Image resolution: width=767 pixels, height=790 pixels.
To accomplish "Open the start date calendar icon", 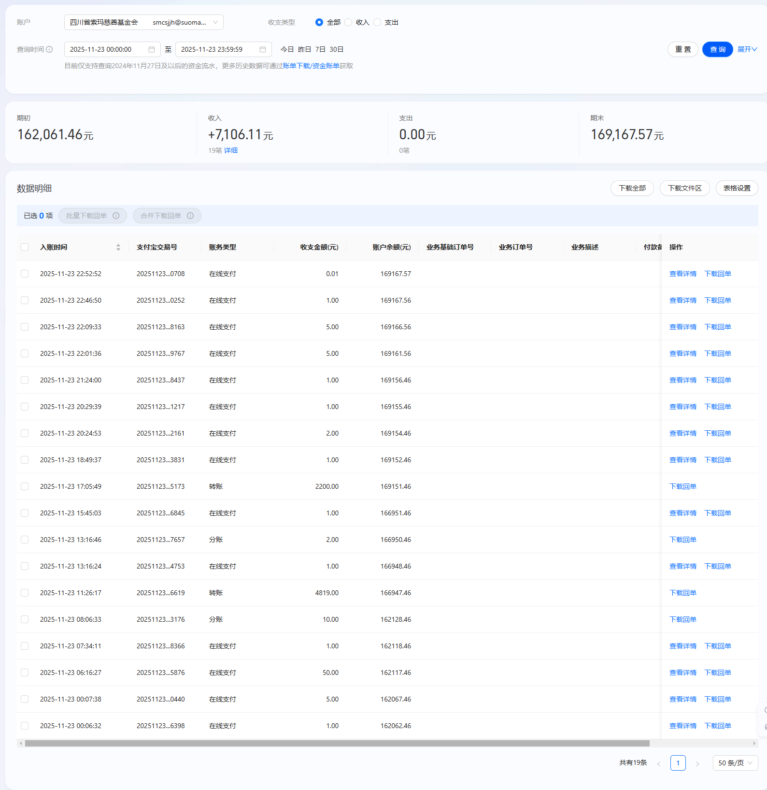I will click(152, 49).
